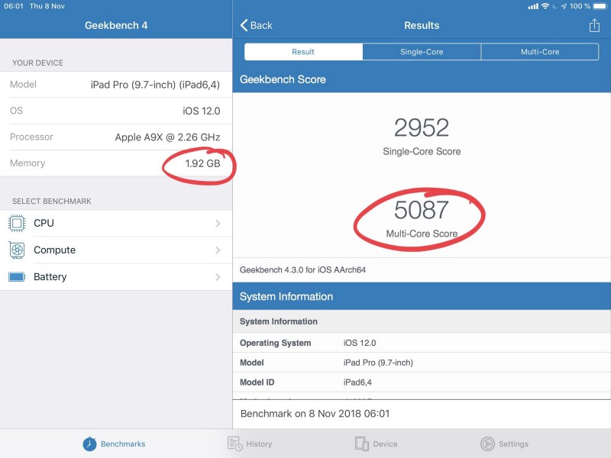This screenshot has width=611, height=458.
Task: Open the Settings tab icon
Action: point(487,443)
